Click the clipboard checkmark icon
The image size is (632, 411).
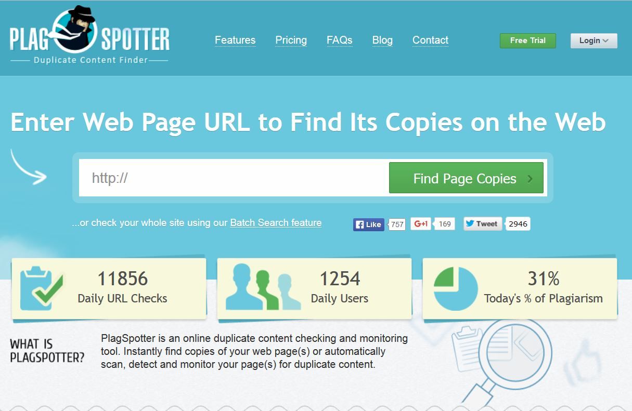41,288
